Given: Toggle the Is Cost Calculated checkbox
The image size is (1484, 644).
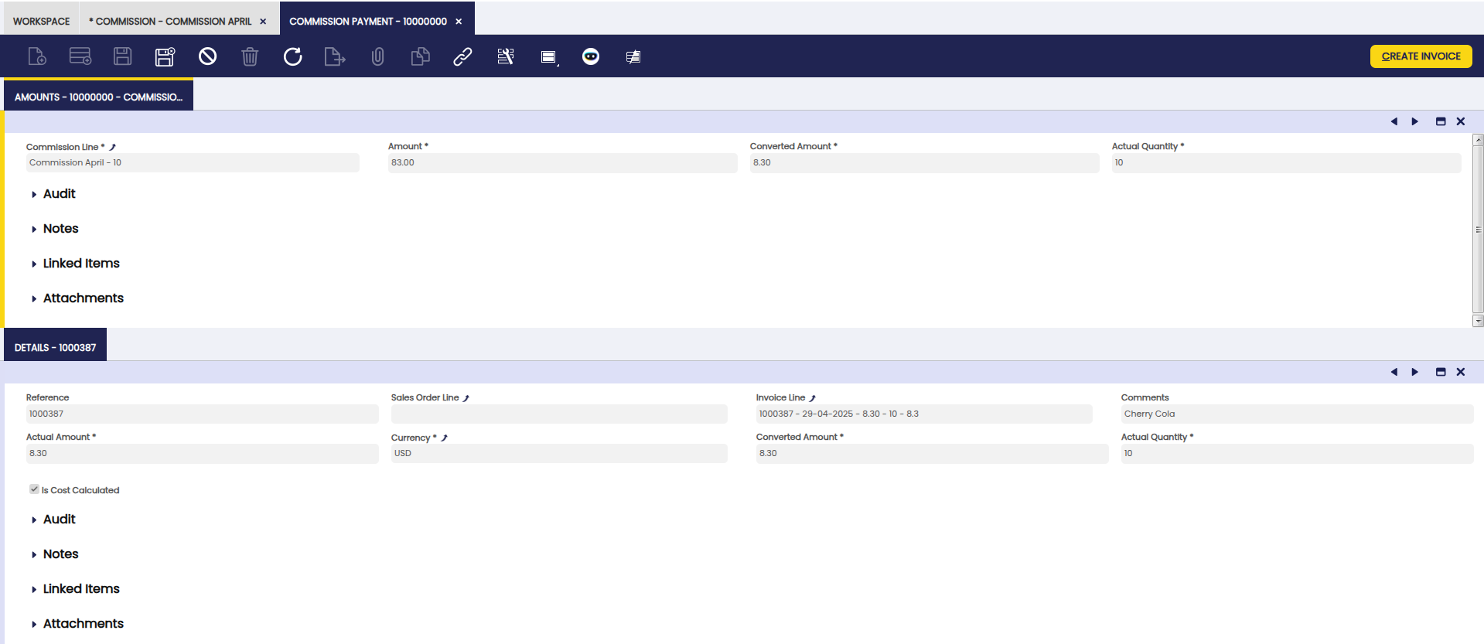Looking at the screenshot, I should 34,489.
